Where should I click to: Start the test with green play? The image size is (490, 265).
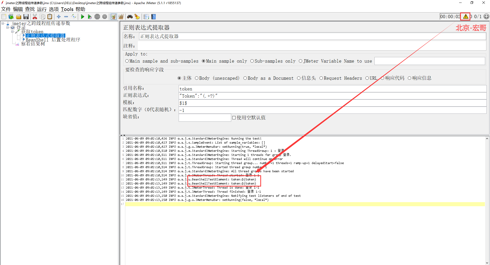(82, 17)
